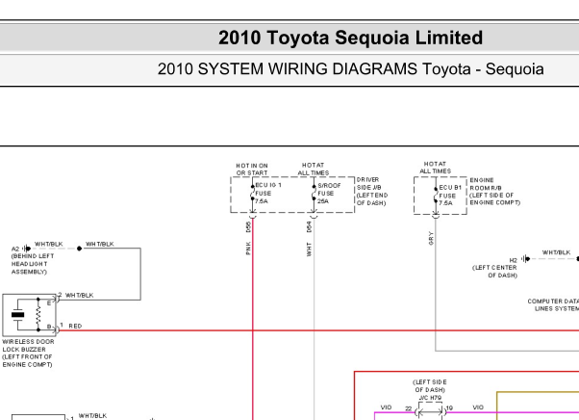Select the "VIO" label left of pin 22
Image resolution: width=579 pixels, height=420 pixels.
(386, 407)
